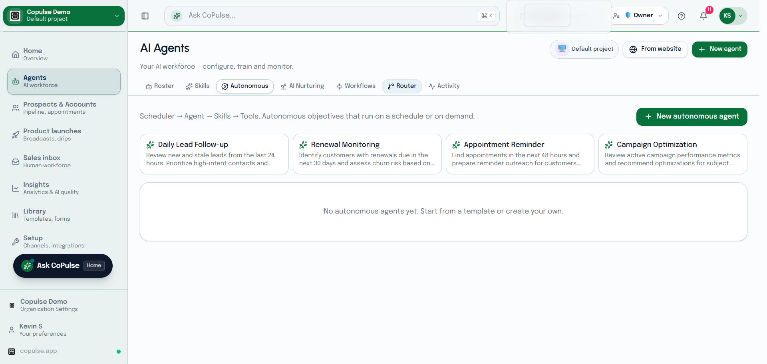This screenshot has height=364, width=767.
Task: Click the Setup wrench icon
Action: (16, 242)
